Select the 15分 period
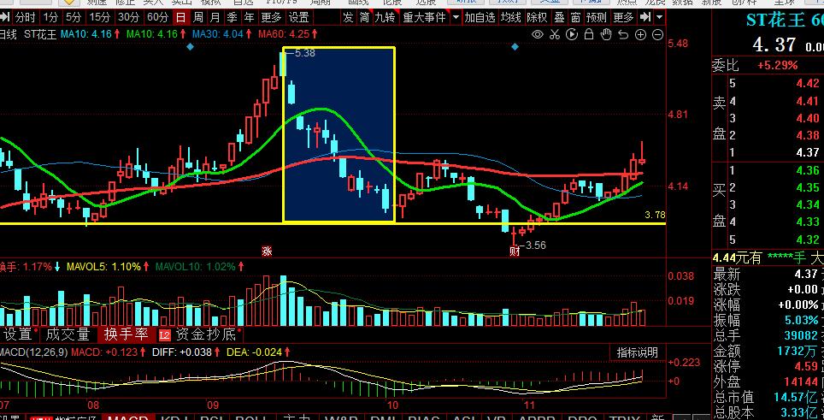Image resolution: width=824 pixels, height=420 pixels. (x=99, y=17)
